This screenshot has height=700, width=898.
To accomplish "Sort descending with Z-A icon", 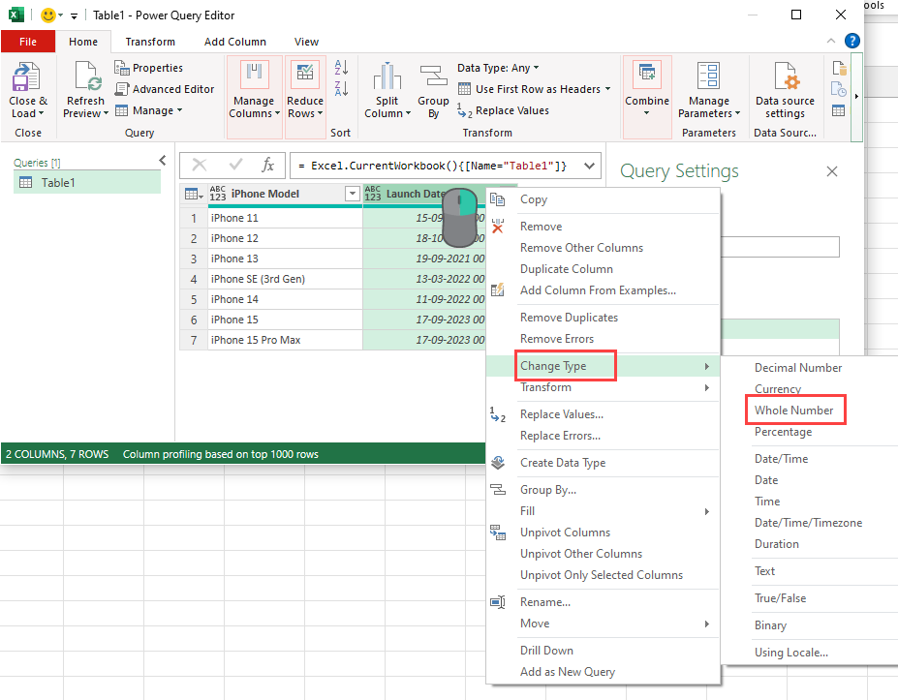I will 341,88.
